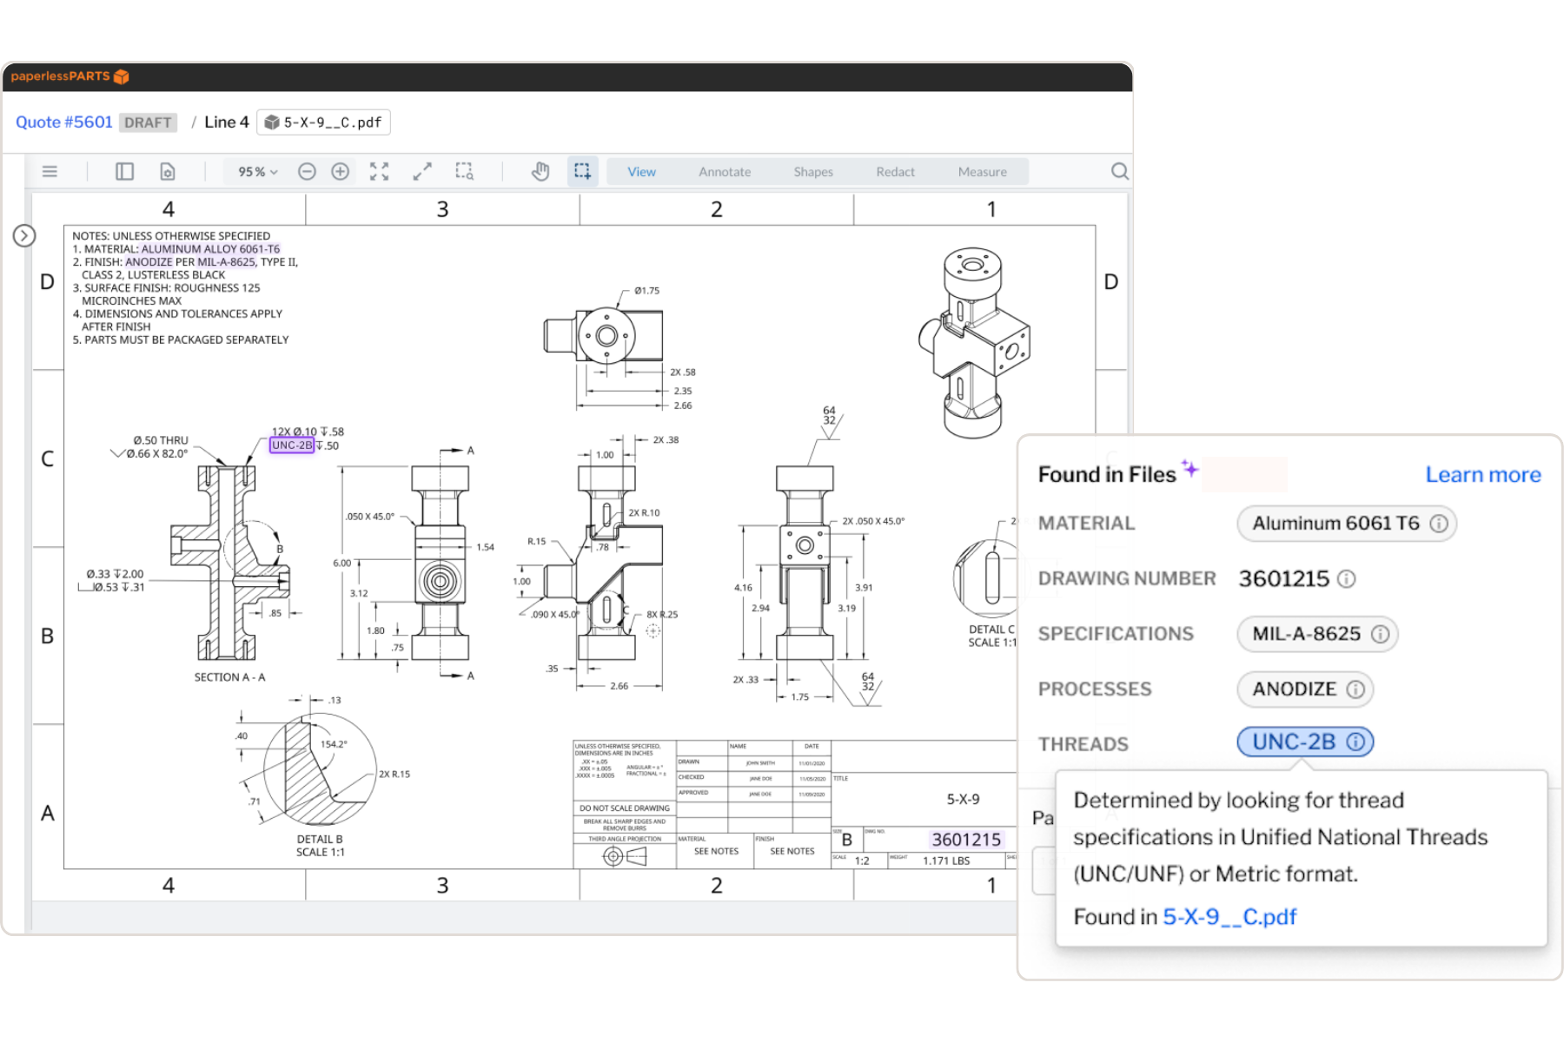This screenshot has width=1564, height=1042.
Task: Click the ANODIZE process chip
Action: (x=1305, y=689)
